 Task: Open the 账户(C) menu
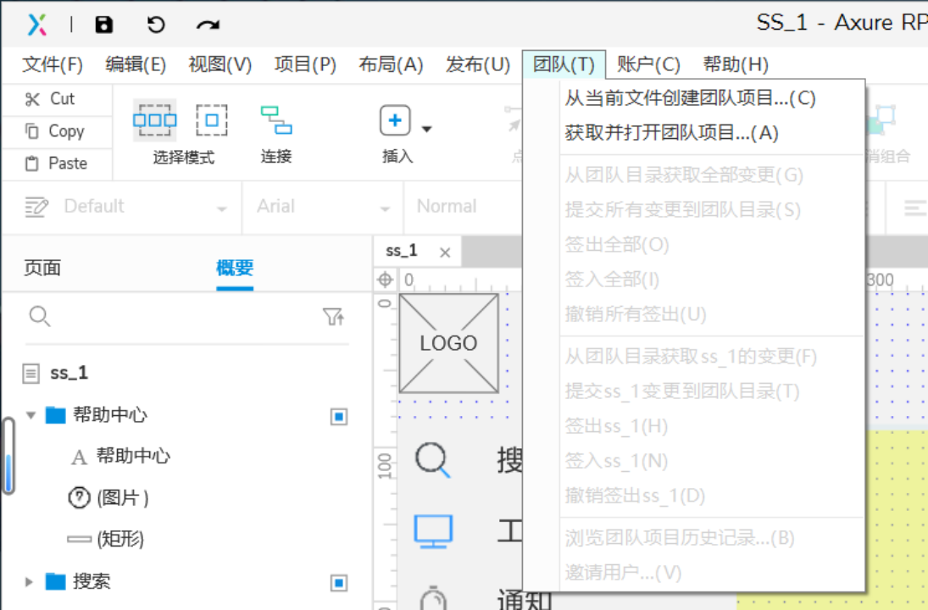point(648,64)
